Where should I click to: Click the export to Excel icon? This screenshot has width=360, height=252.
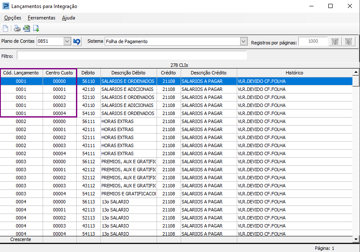click(x=27, y=28)
